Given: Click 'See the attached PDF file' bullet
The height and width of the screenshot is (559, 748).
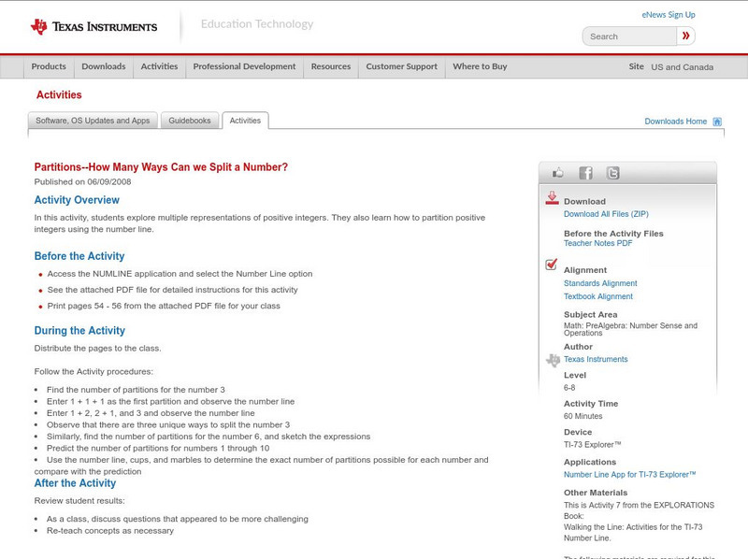Looking at the screenshot, I should [172, 290].
